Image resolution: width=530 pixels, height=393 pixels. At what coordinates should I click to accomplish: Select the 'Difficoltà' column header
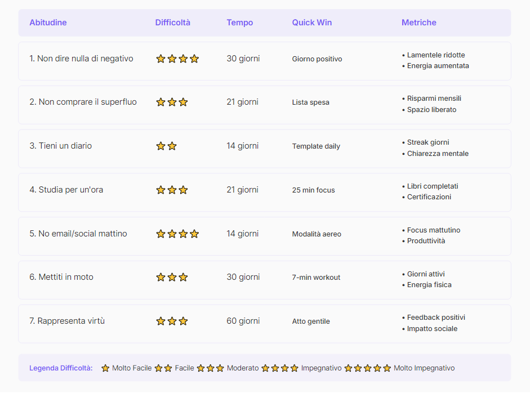[x=171, y=23]
